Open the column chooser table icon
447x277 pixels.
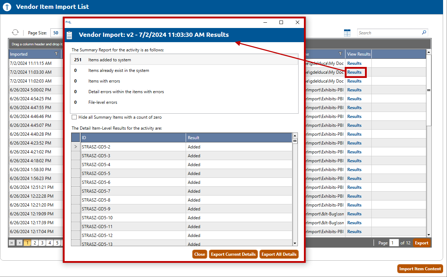click(x=347, y=33)
